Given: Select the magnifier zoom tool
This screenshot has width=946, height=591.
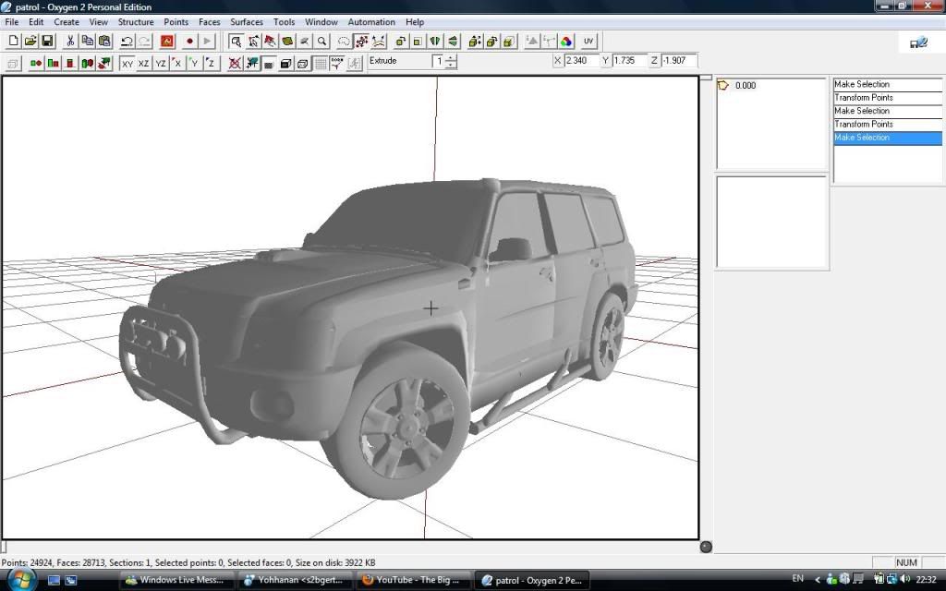Looking at the screenshot, I should [322, 41].
